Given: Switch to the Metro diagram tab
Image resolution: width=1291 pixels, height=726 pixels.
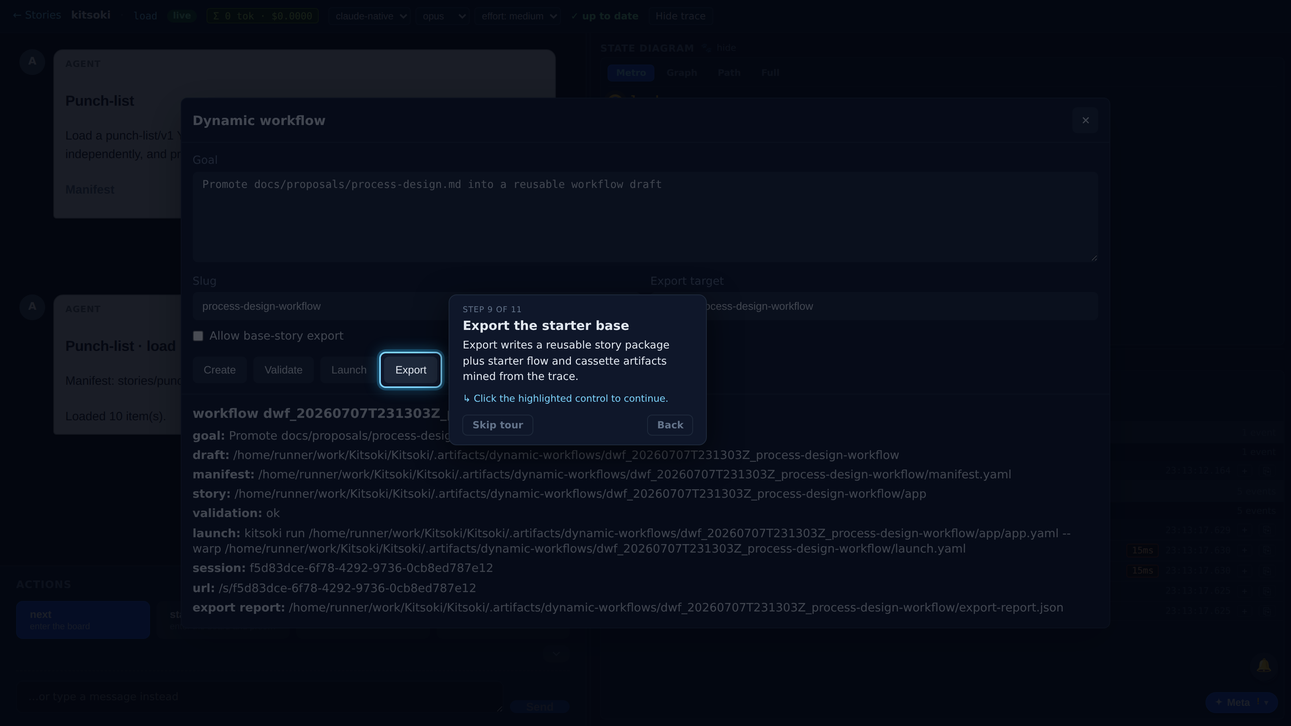Looking at the screenshot, I should (x=631, y=73).
